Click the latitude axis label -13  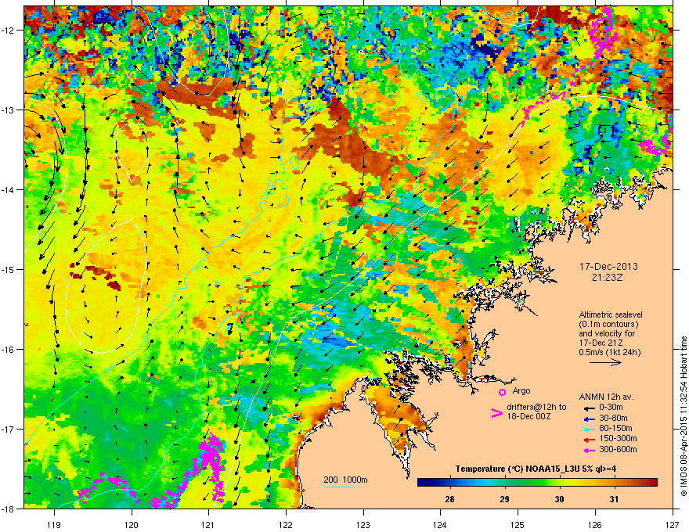coord(8,110)
